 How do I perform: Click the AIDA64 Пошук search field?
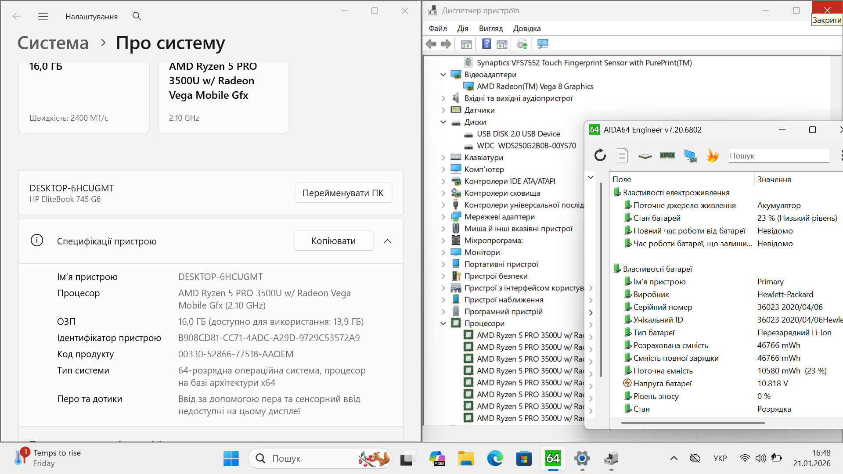click(778, 156)
